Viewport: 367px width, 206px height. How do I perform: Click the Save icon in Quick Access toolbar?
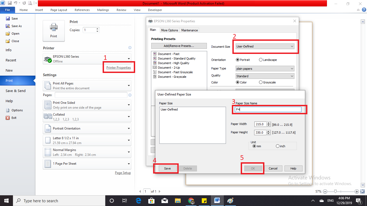click(10, 3)
